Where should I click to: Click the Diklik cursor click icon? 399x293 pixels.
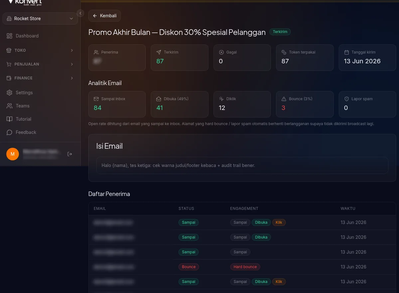tap(221, 99)
